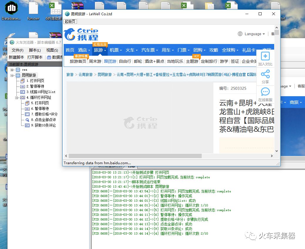Click the 定制旅行 link

click(209, 61)
